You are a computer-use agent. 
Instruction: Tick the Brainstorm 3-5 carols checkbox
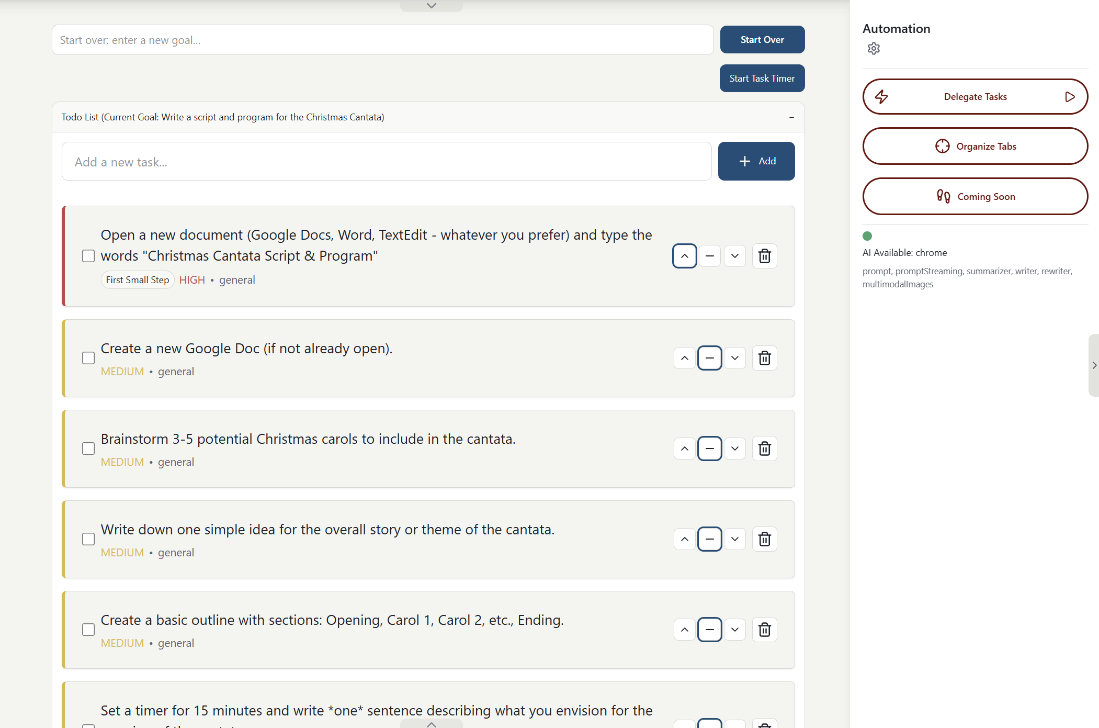(x=88, y=449)
